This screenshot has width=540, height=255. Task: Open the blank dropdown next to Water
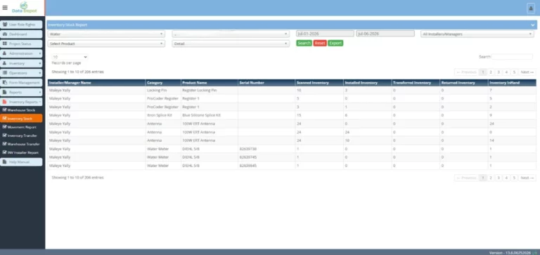tap(231, 34)
